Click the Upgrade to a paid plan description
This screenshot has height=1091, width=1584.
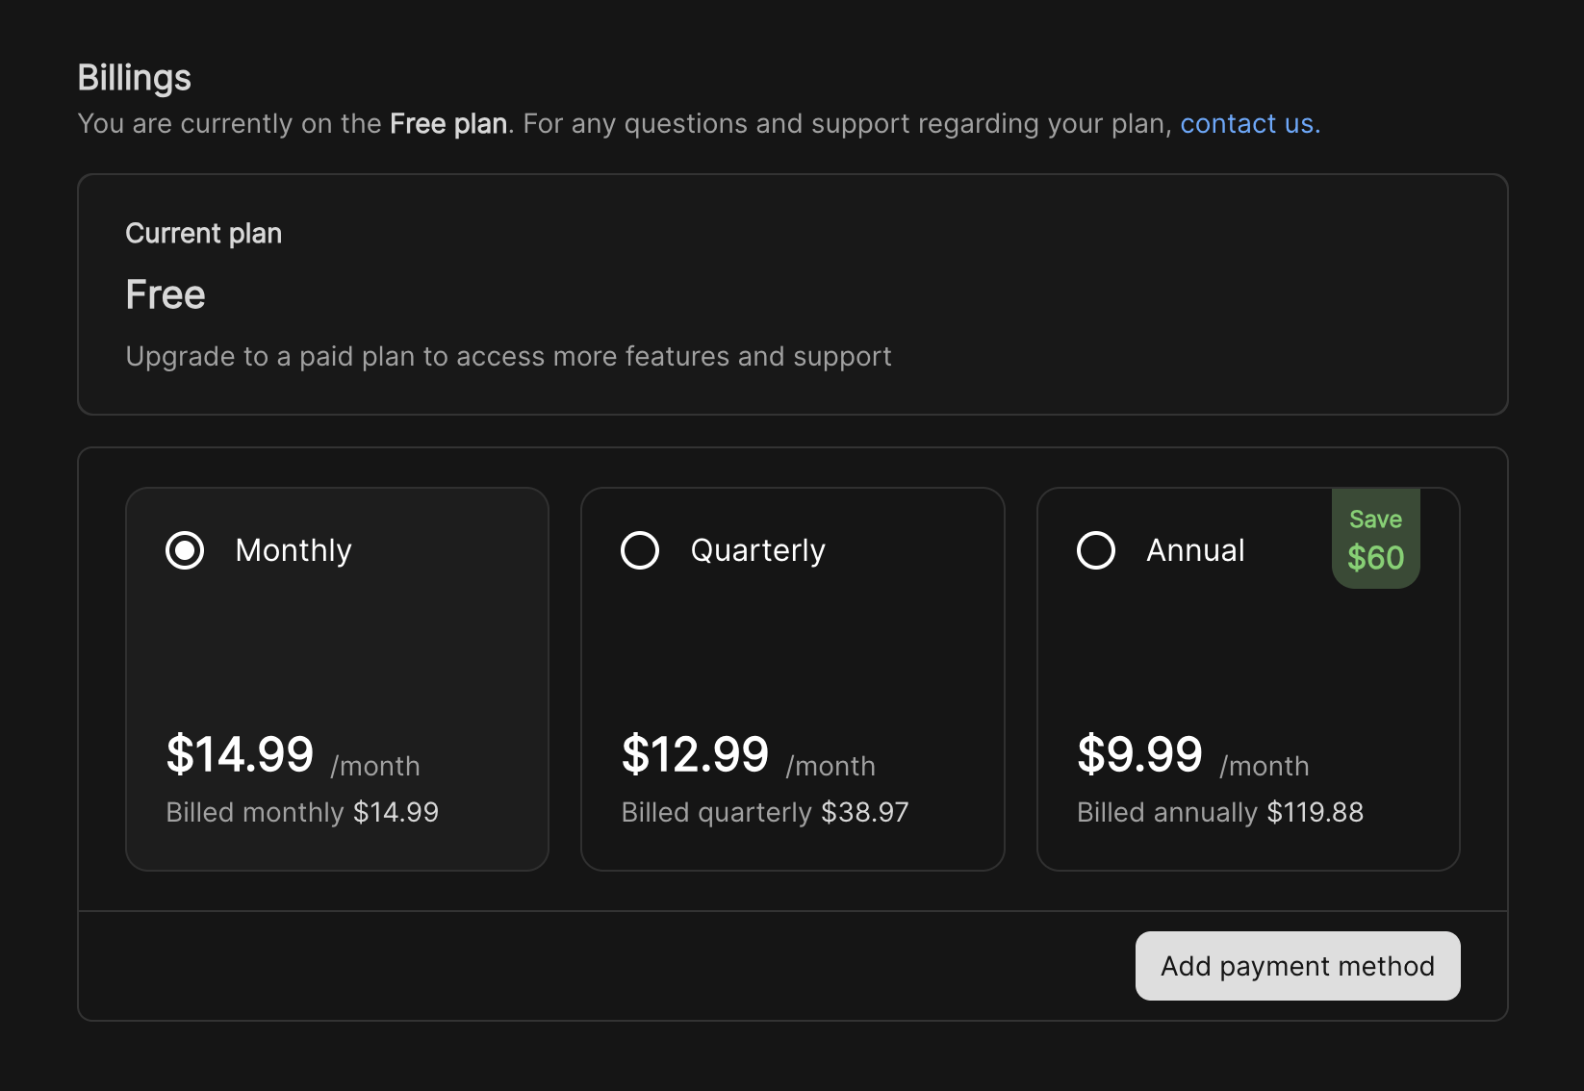(x=508, y=357)
